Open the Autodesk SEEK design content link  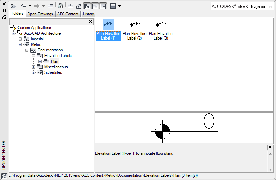(x=242, y=7)
